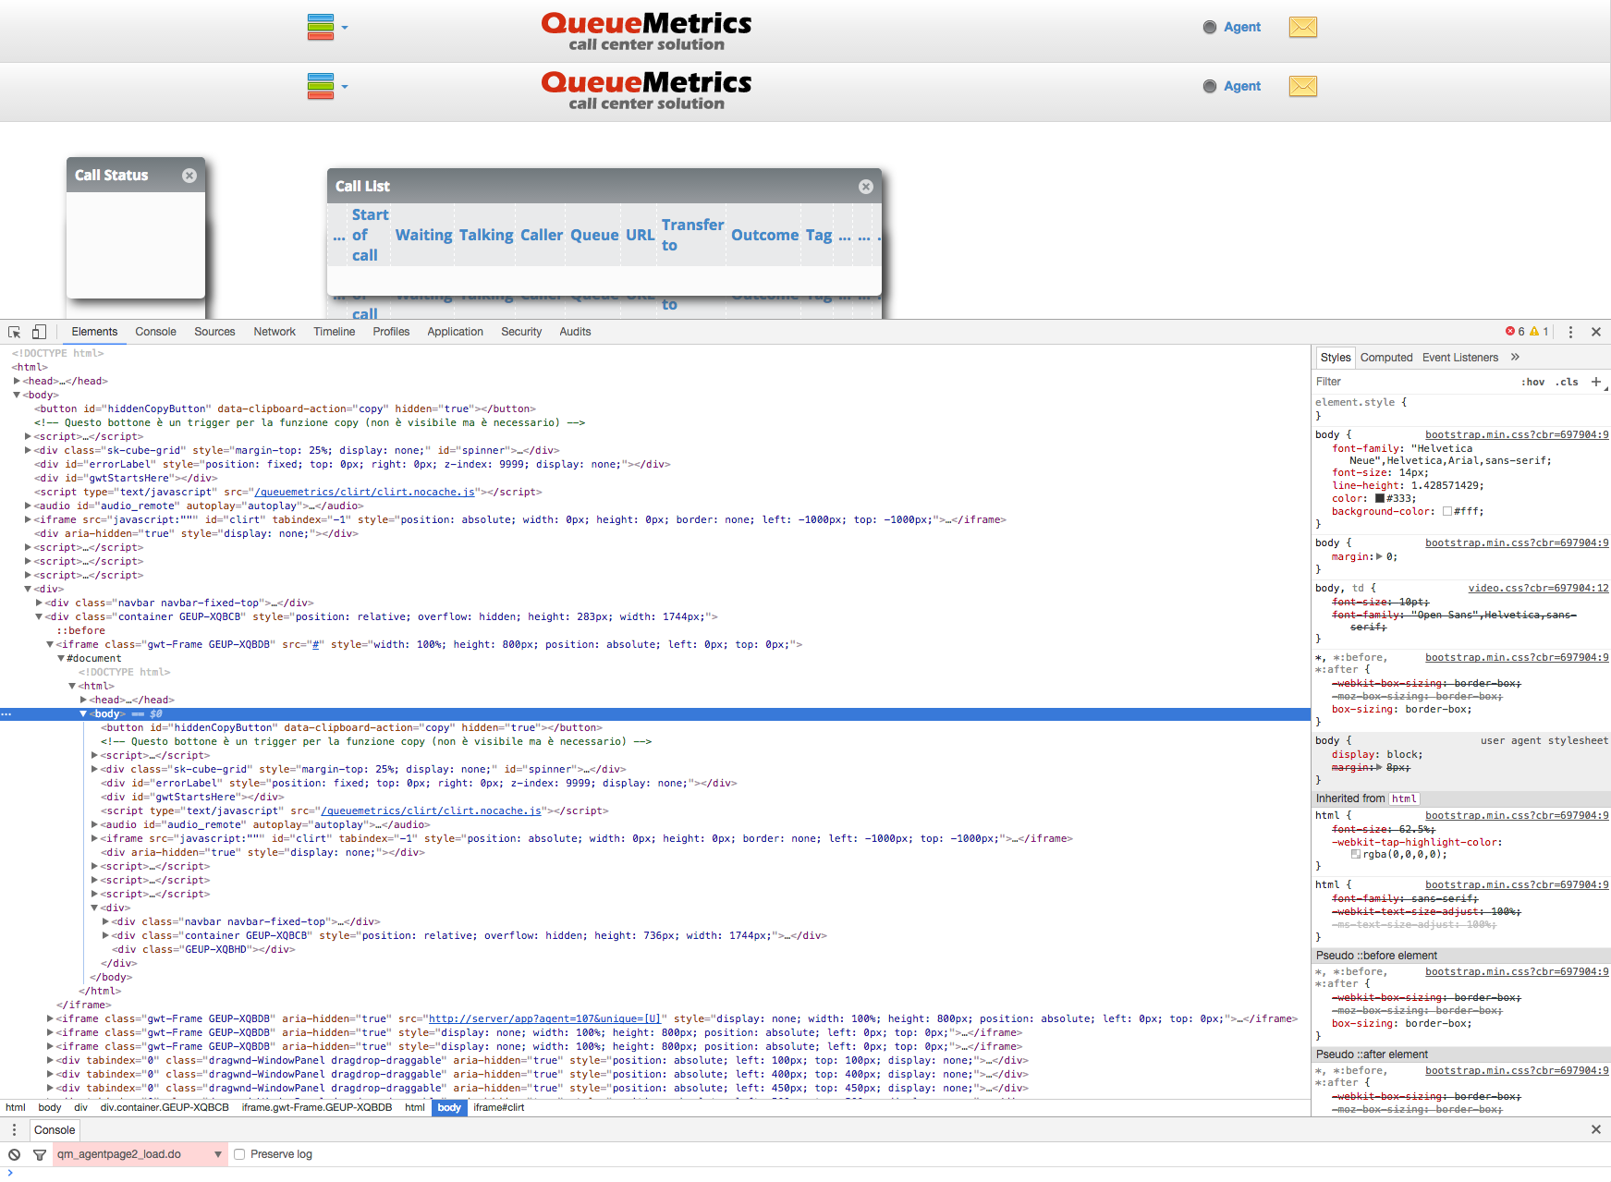Click the #fff background color swatch
The height and width of the screenshot is (1182, 1611).
coord(1447,511)
